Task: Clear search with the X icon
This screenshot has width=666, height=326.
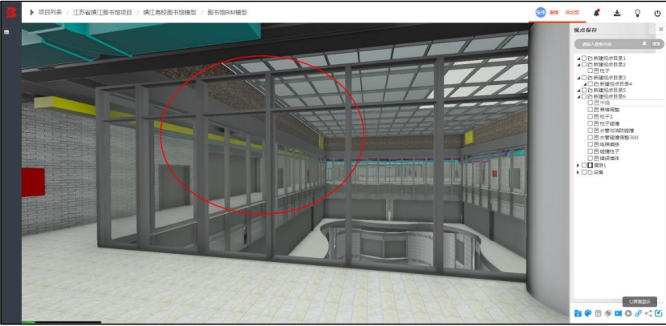Action: (x=644, y=44)
